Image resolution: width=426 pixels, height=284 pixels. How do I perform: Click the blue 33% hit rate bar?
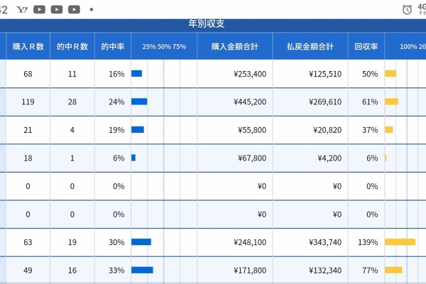click(x=142, y=270)
